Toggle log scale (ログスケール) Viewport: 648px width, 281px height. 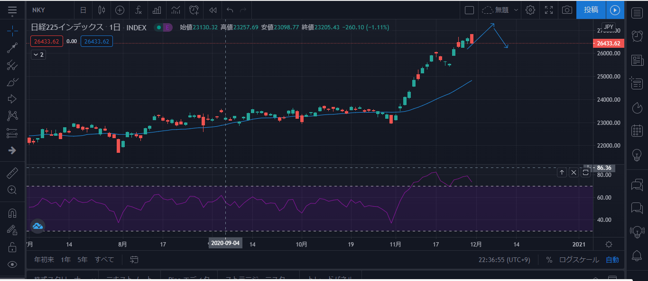(579, 260)
